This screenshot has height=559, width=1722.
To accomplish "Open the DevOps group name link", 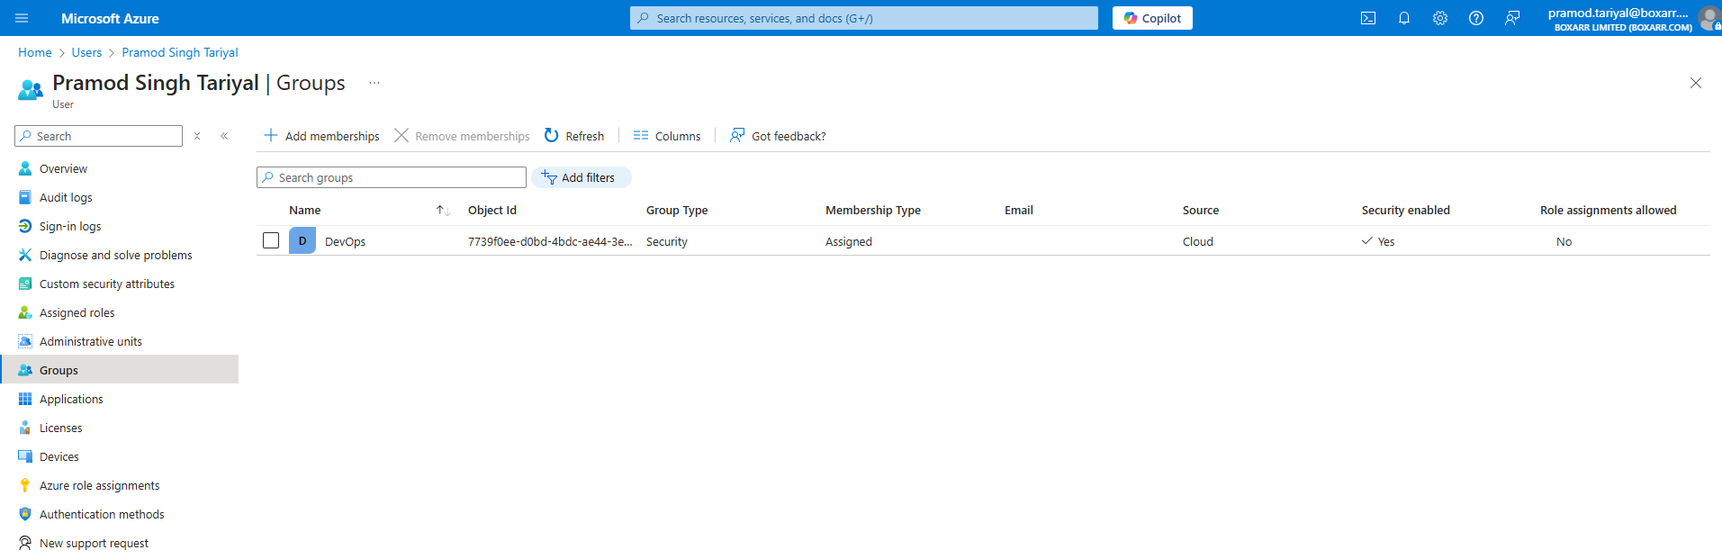I will [x=345, y=241].
